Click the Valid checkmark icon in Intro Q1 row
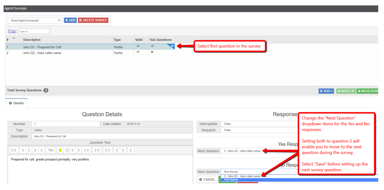 [138, 46]
